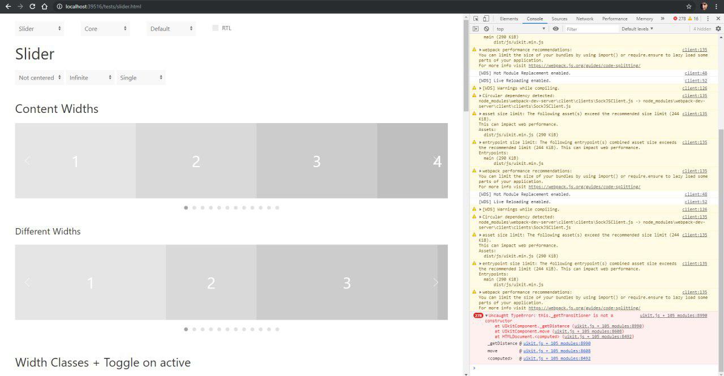The image size is (724, 376).
Task: Expand the Uncaught TypeError entry
Action: point(486,315)
